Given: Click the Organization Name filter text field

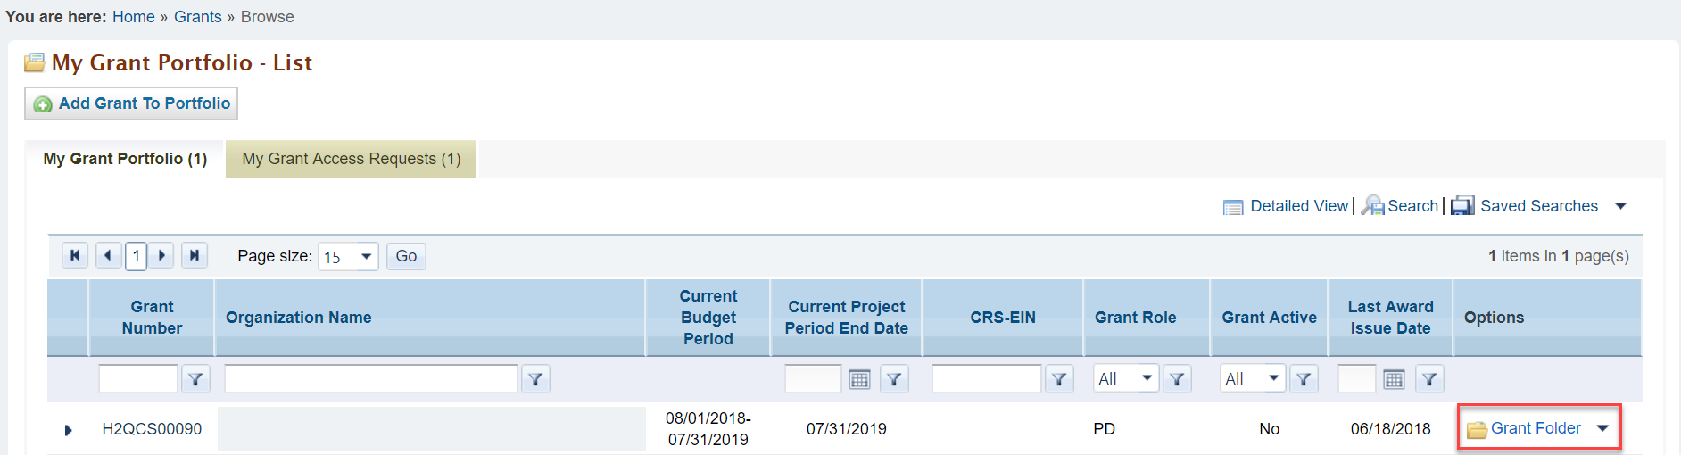Looking at the screenshot, I should click(x=371, y=378).
